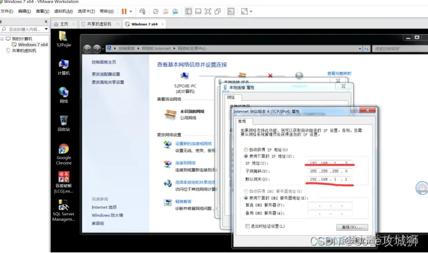428x253 pixels.
Task: Open the Windows 防火墙 link
Action: click(107, 215)
